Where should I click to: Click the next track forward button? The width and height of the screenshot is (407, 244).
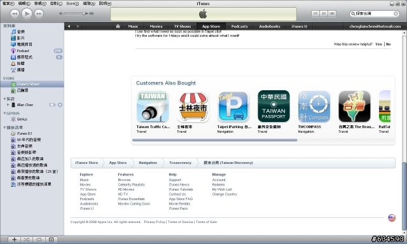(39, 13)
